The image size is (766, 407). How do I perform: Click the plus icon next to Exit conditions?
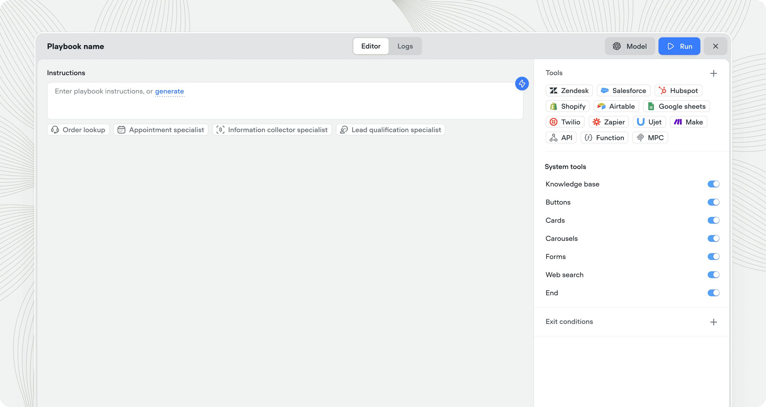coord(713,322)
